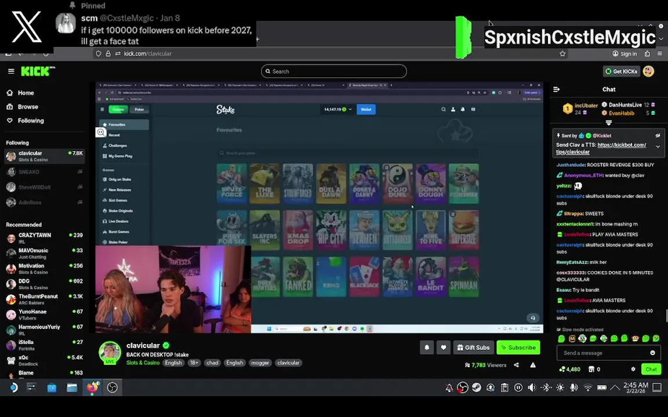Screen dimensions: 668x417
Task: Open Browse in the sidebar
Action: [28, 107]
